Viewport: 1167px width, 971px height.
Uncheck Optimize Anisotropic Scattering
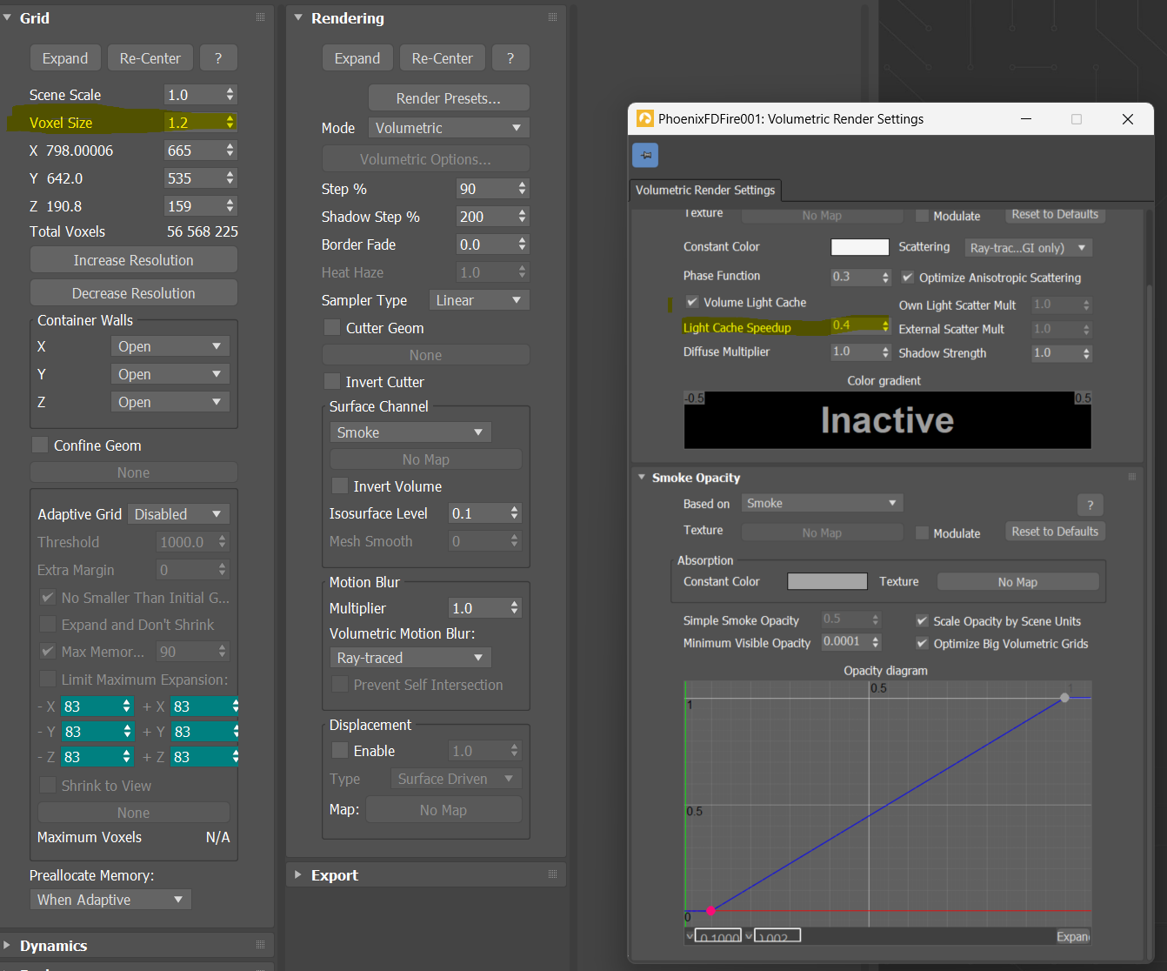(x=908, y=278)
